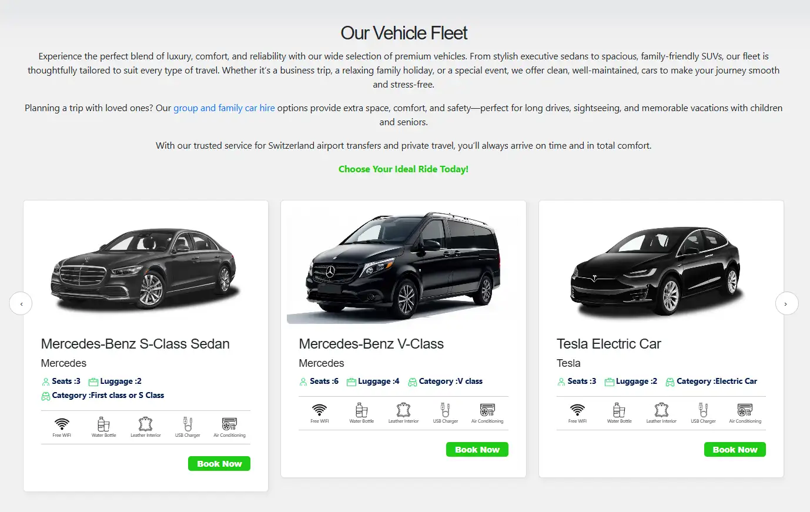Click the Leather Interior icon on V-Class card
The width and height of the screenshot is (810, 512).
[x=403, y=410]
